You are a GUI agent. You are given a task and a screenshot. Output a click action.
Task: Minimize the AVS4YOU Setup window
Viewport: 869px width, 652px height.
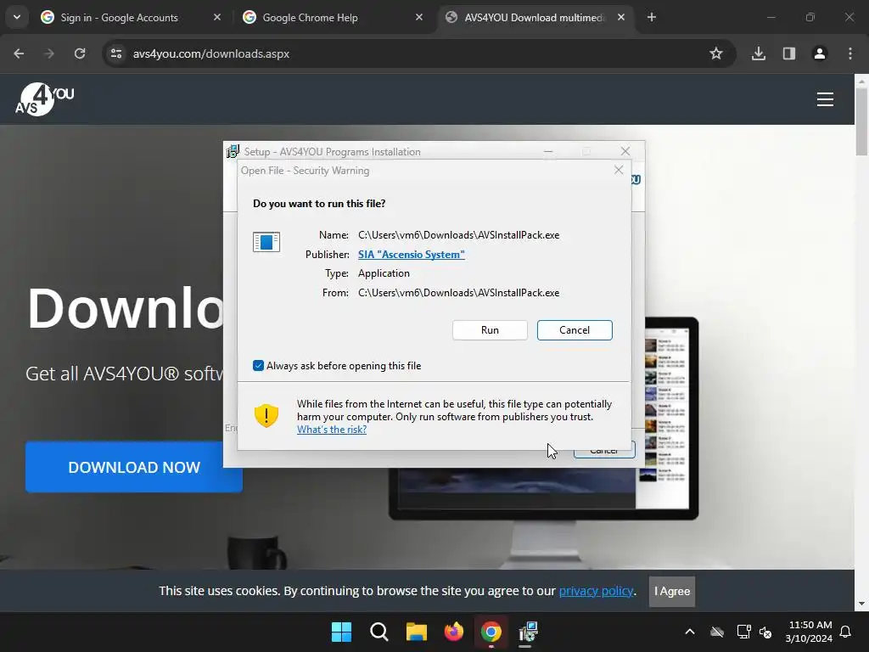coord(548,151)
